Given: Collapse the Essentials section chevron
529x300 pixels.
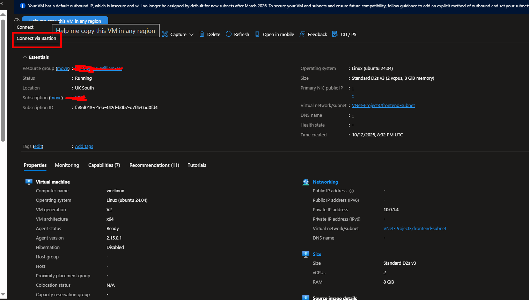Looking at the screenshot, I should [x=25, y=57].
